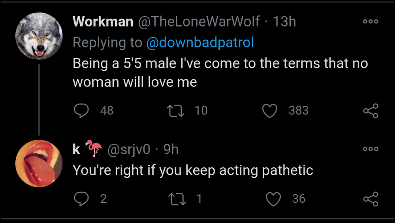Open reply text 'You're right if you keep'
395x223 pixels.
[x=192, y=170]
